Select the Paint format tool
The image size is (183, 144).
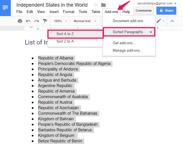point(45,21)
